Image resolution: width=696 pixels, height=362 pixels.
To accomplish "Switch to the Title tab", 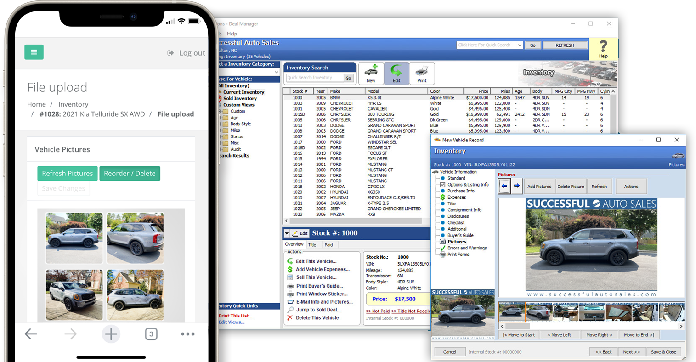I will tap(312, 244).
